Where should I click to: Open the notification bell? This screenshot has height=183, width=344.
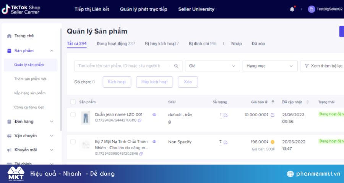tap(292, 9)
